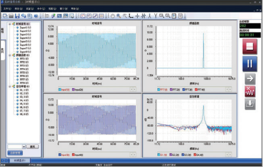Pause acquisition with the blue pause button
The height and width of the screenshot is (167, 263).
250,64
